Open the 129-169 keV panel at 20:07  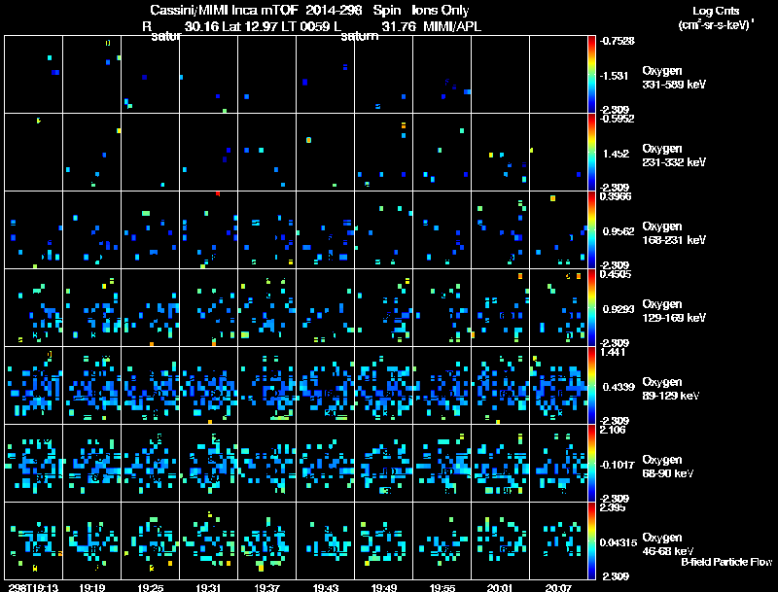pos(558,307)
